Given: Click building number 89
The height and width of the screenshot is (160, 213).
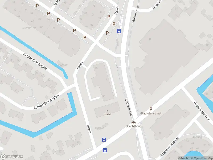Looking at the screenshot, I should click(x=150, y=39).
